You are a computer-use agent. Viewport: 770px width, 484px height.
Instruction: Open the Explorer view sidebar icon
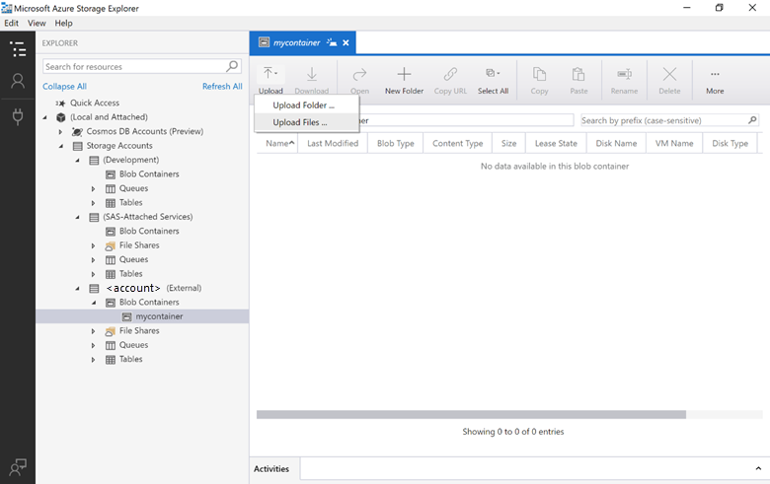(x=17, y=48)
